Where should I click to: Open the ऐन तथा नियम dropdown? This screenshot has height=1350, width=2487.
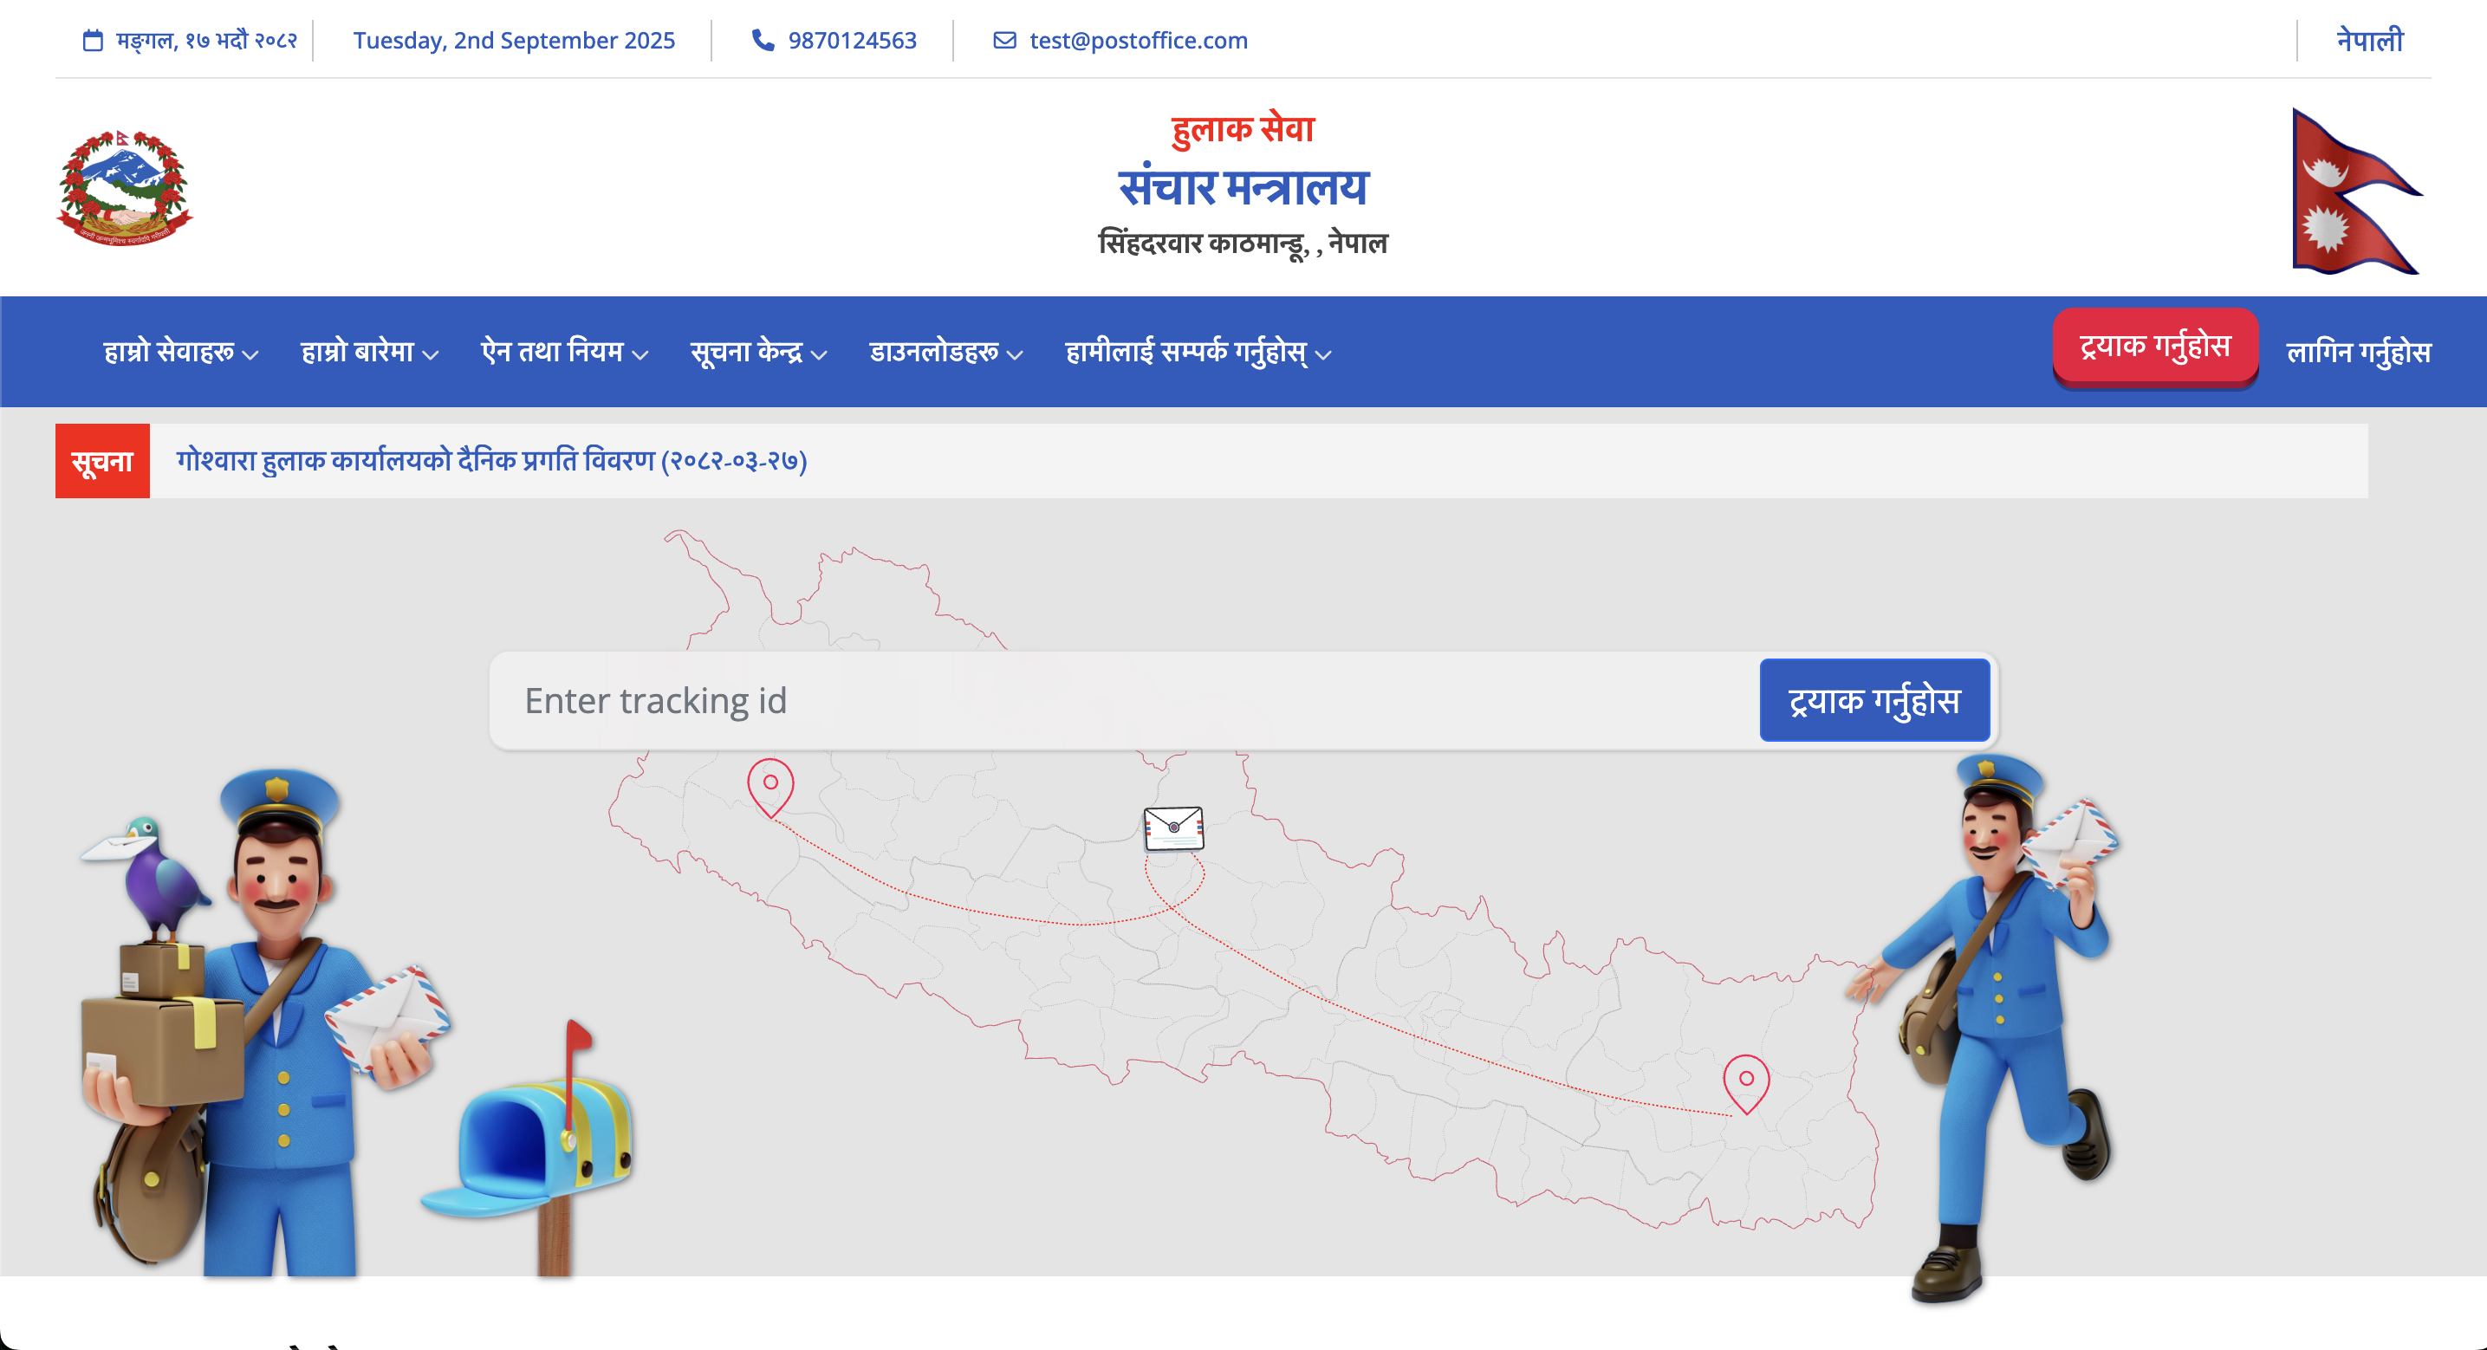(565, 353)
